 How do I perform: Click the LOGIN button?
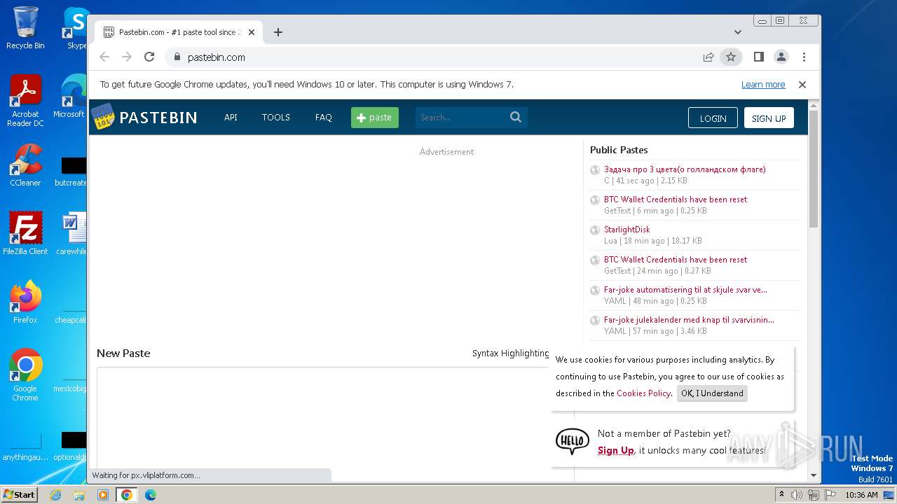point(713,118)
